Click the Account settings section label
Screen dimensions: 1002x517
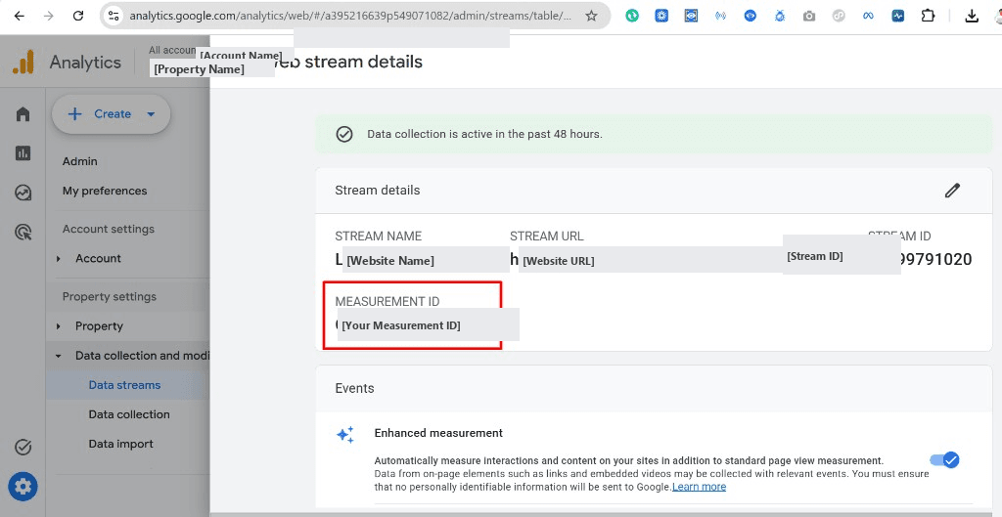pos(109,229)
